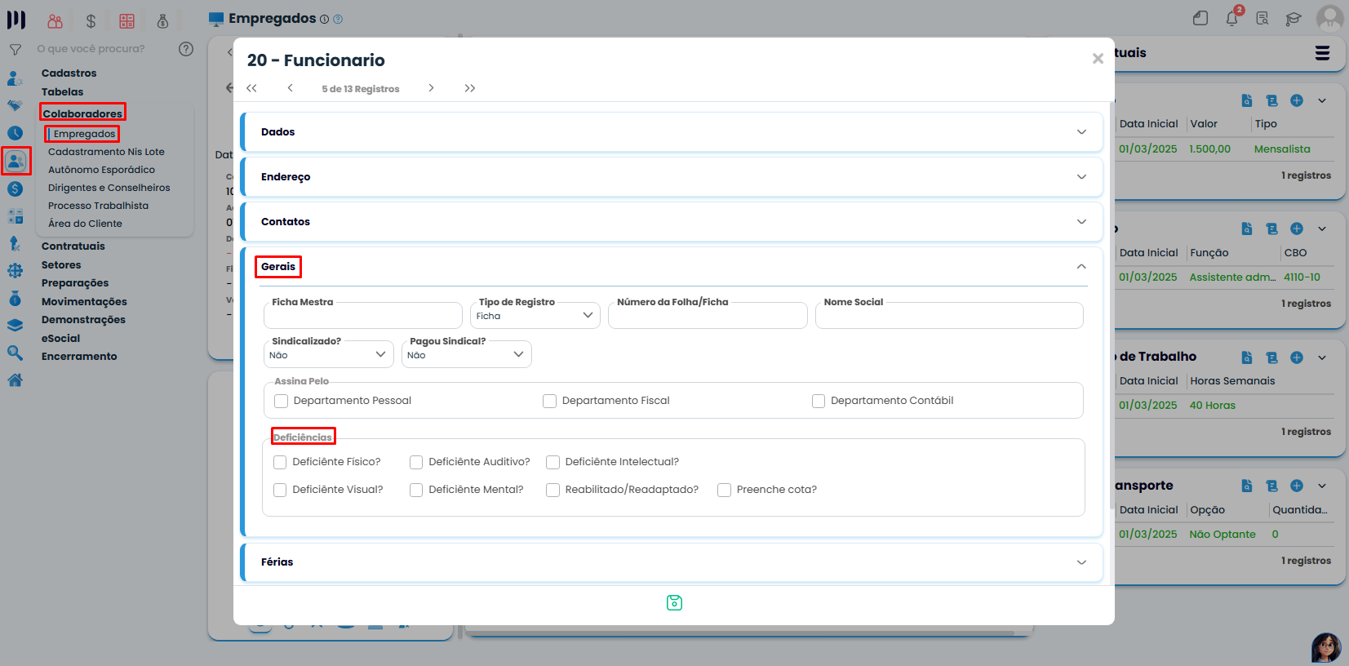1349x666 pixels.
Task: Expand the Férias section
Action: coord(671,562)
